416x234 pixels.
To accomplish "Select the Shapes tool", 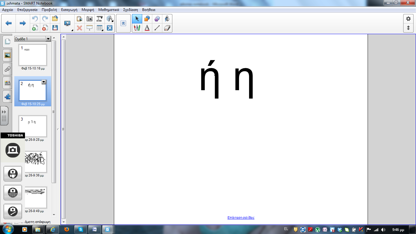I will [x=147, y=19].
